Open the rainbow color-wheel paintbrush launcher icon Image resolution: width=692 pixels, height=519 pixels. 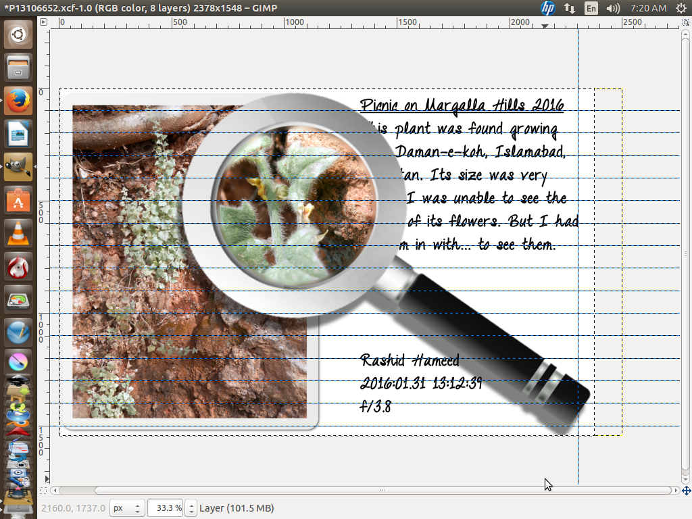click(18, 362)
